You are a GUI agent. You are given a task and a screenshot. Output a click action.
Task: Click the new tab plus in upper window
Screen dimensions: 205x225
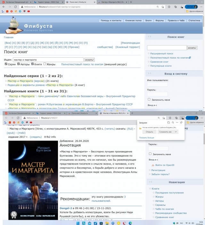click(x=131, y=2)
